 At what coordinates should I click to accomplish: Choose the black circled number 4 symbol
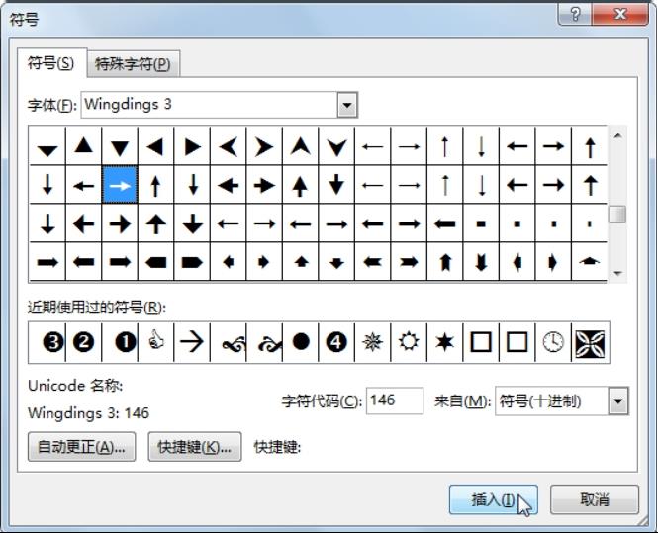(x=336, y=342)
